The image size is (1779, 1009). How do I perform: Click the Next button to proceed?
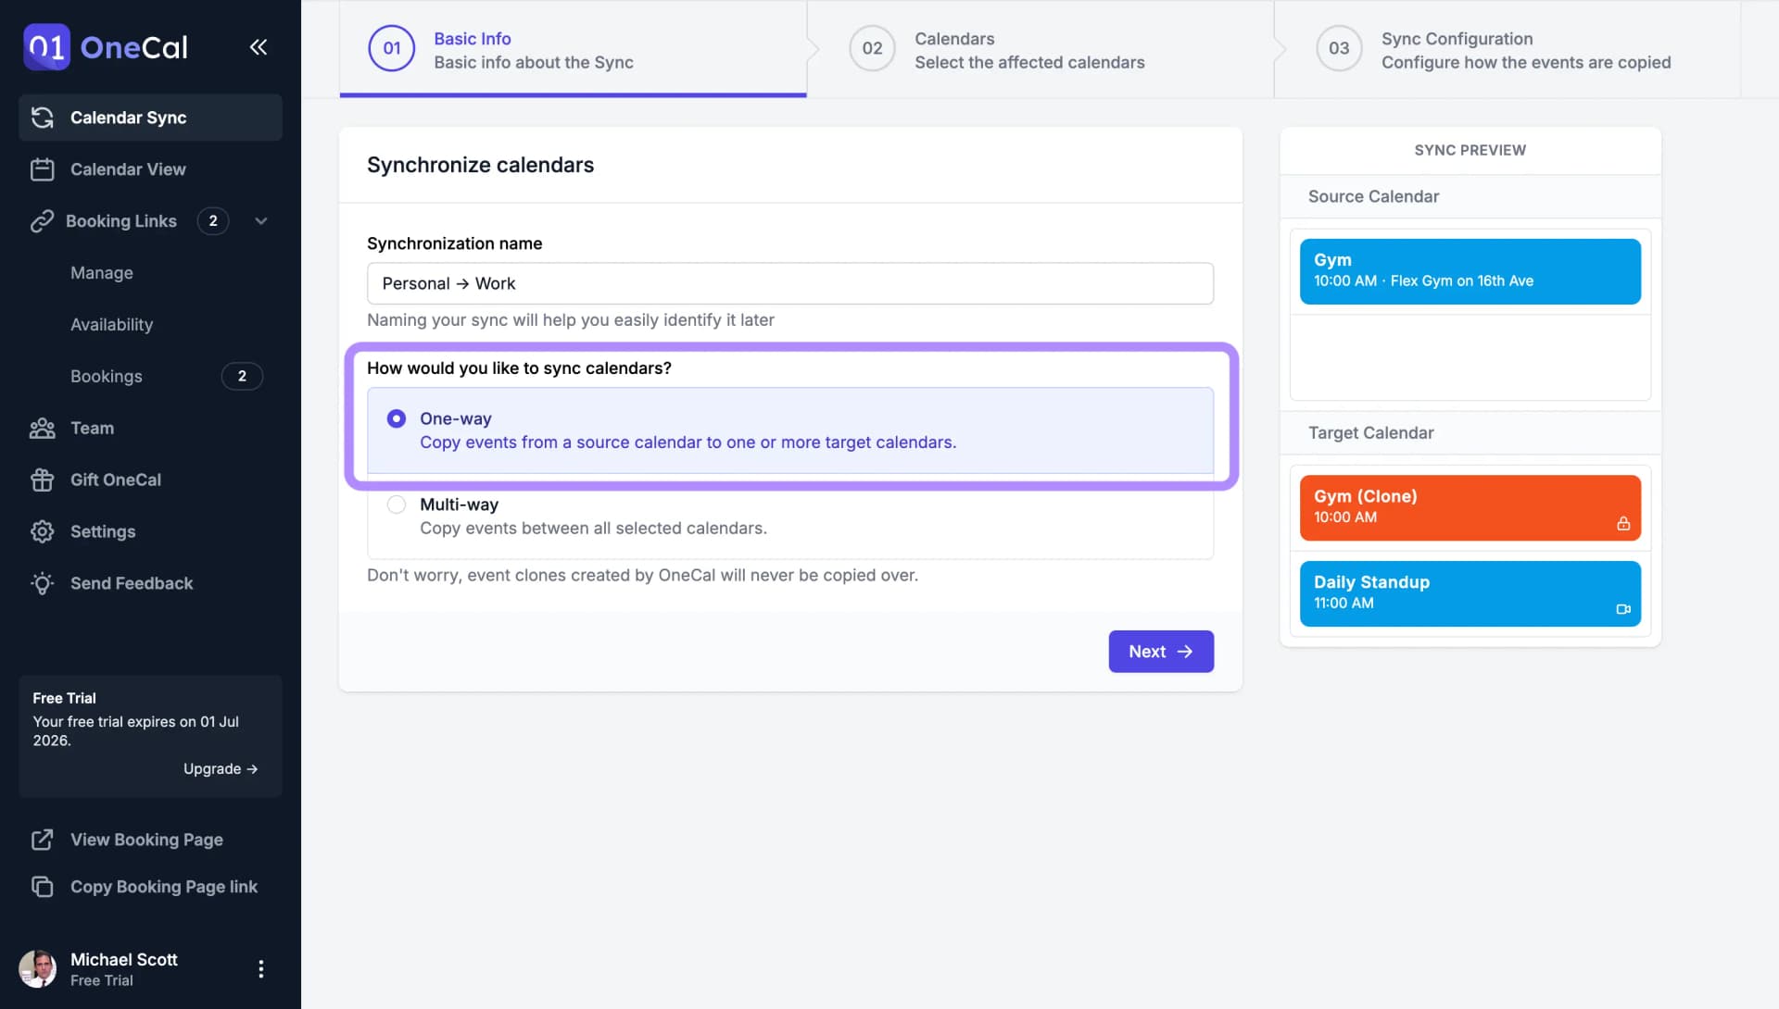tap(1161, 651)
